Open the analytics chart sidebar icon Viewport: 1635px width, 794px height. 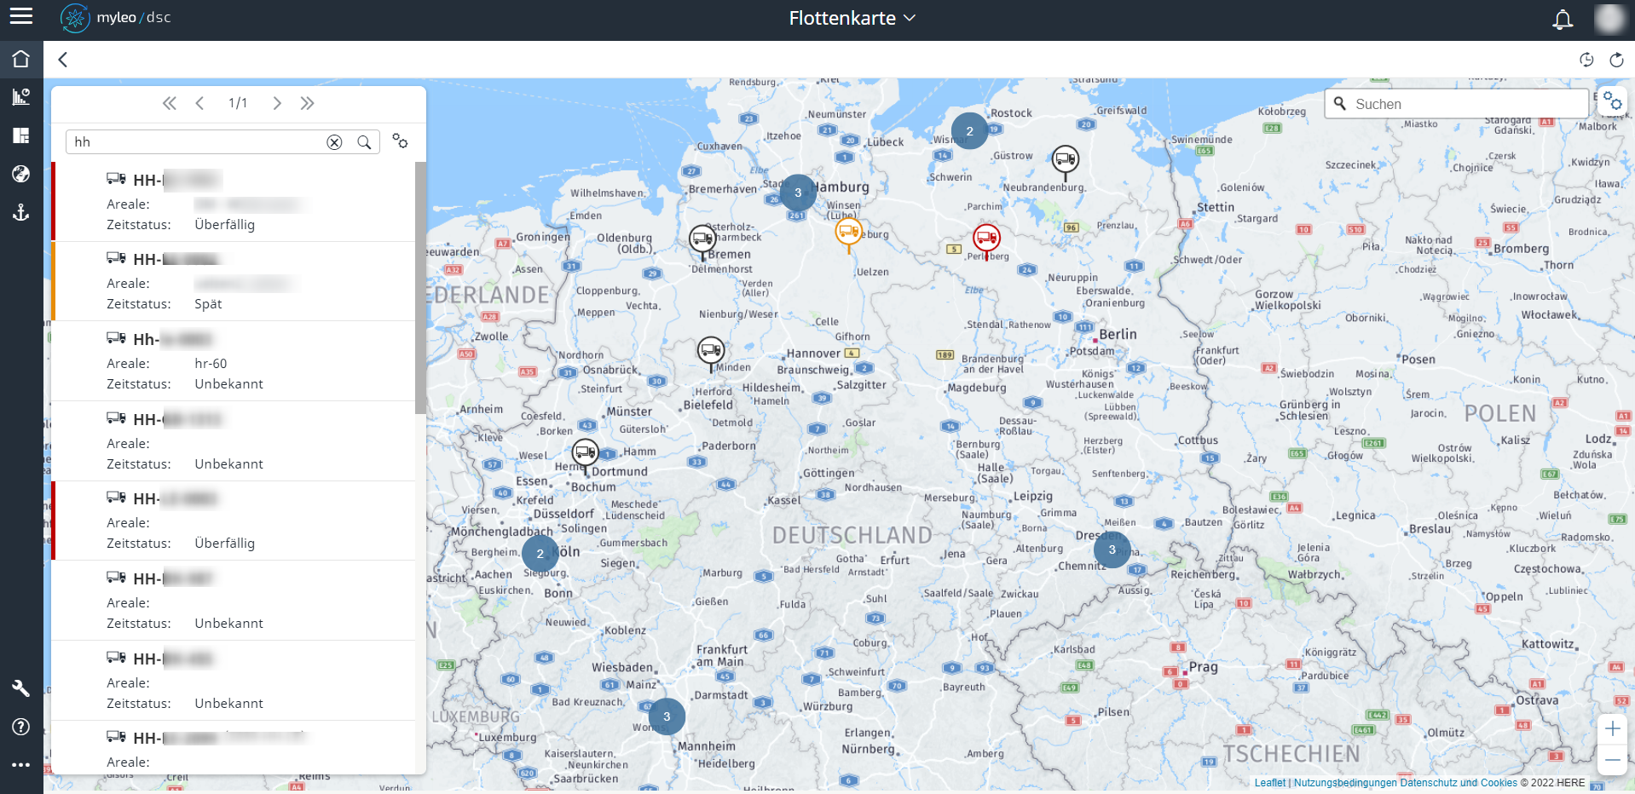tap(21, 96)
